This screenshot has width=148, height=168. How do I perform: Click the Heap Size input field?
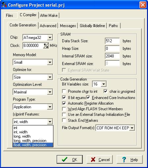click(112, 49)
